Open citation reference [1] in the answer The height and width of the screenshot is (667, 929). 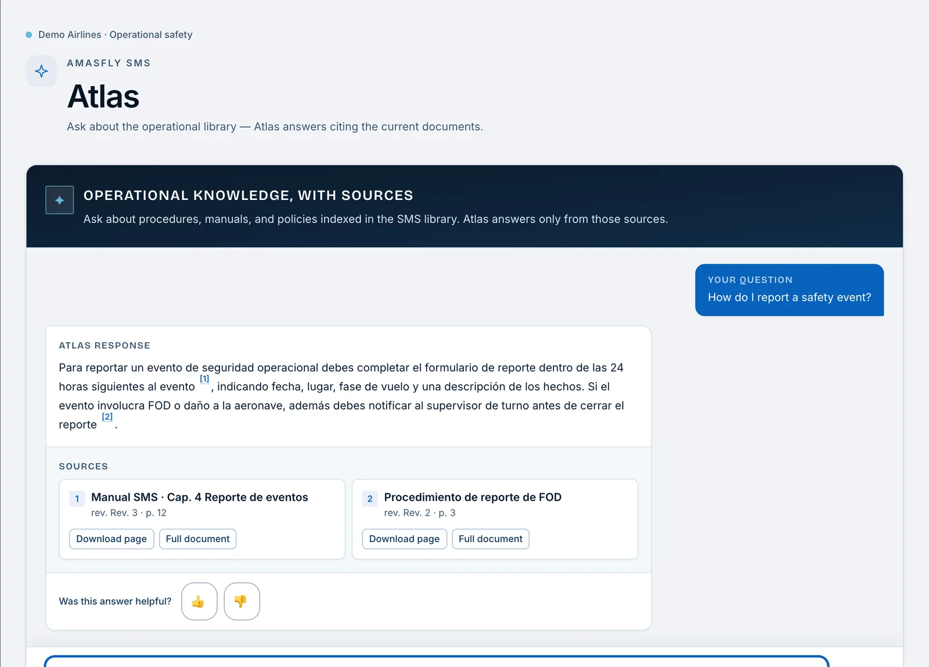click(x=204, y=379)
